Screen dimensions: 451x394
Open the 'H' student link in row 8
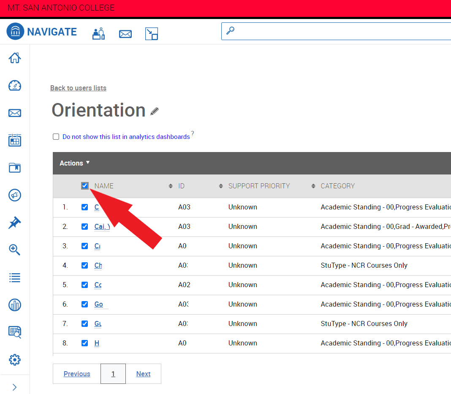[x=97, y=343]
